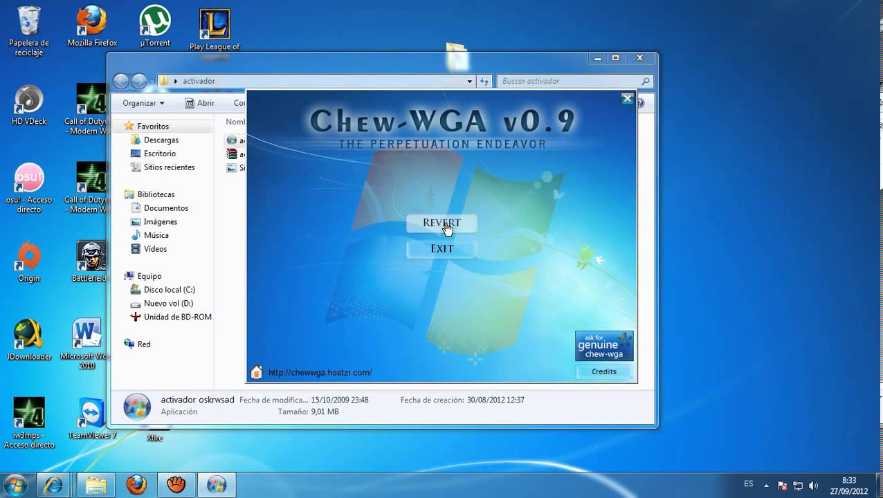
Task: Select Favoritos in the navigation pane
Action: click(x=153, y=127)
